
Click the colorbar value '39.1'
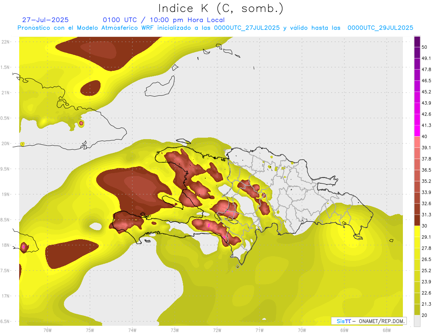tap(426, 147)
